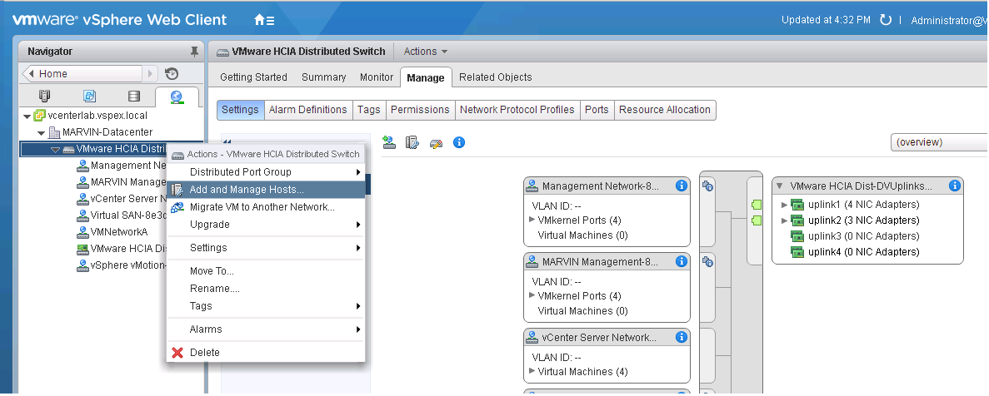Click the new distributed port group toolbar icon

coord(388,142)
